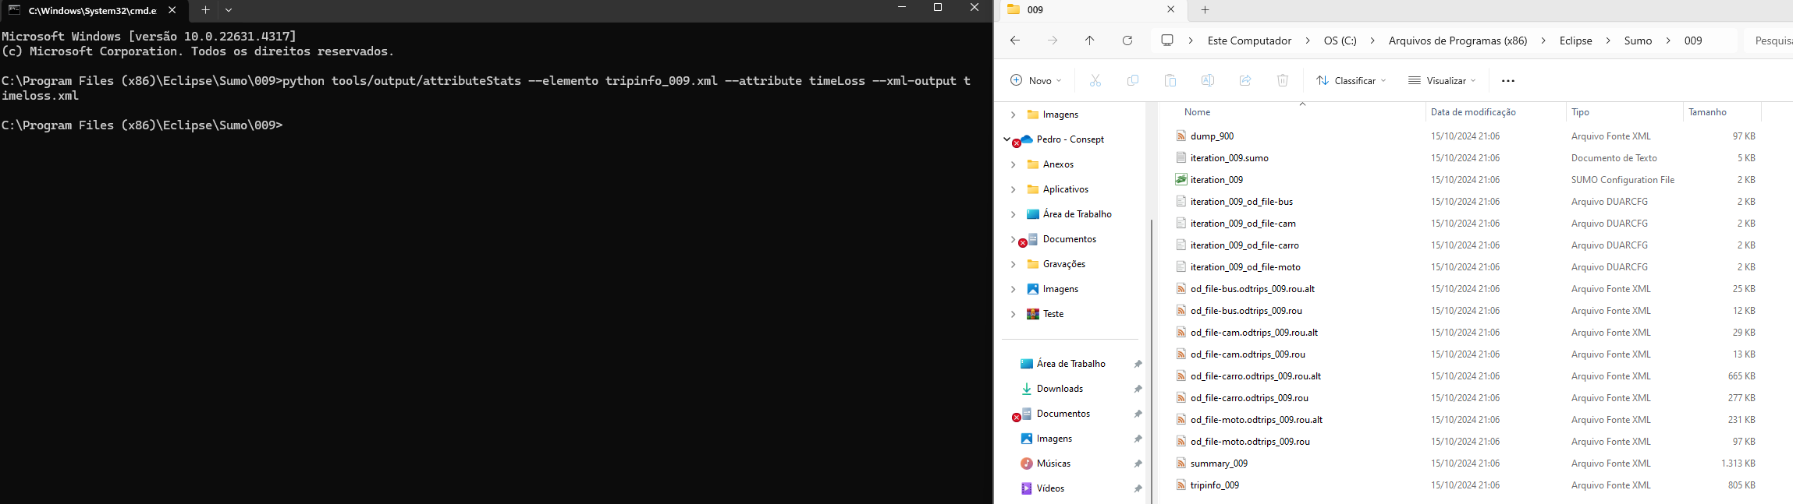Expand the Teste folder node
This screenshot has height=504, width=1793.
coord(1013,314)
